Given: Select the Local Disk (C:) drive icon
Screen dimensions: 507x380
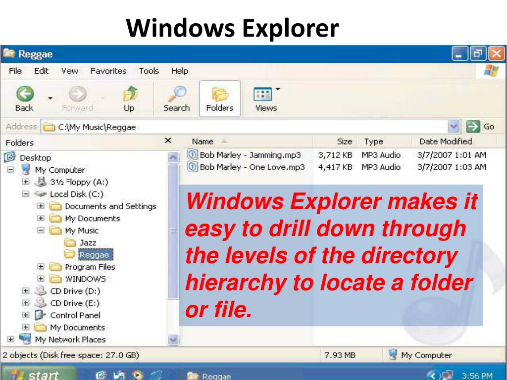Looking at the screenshot, I should click(x=41, y=194).
